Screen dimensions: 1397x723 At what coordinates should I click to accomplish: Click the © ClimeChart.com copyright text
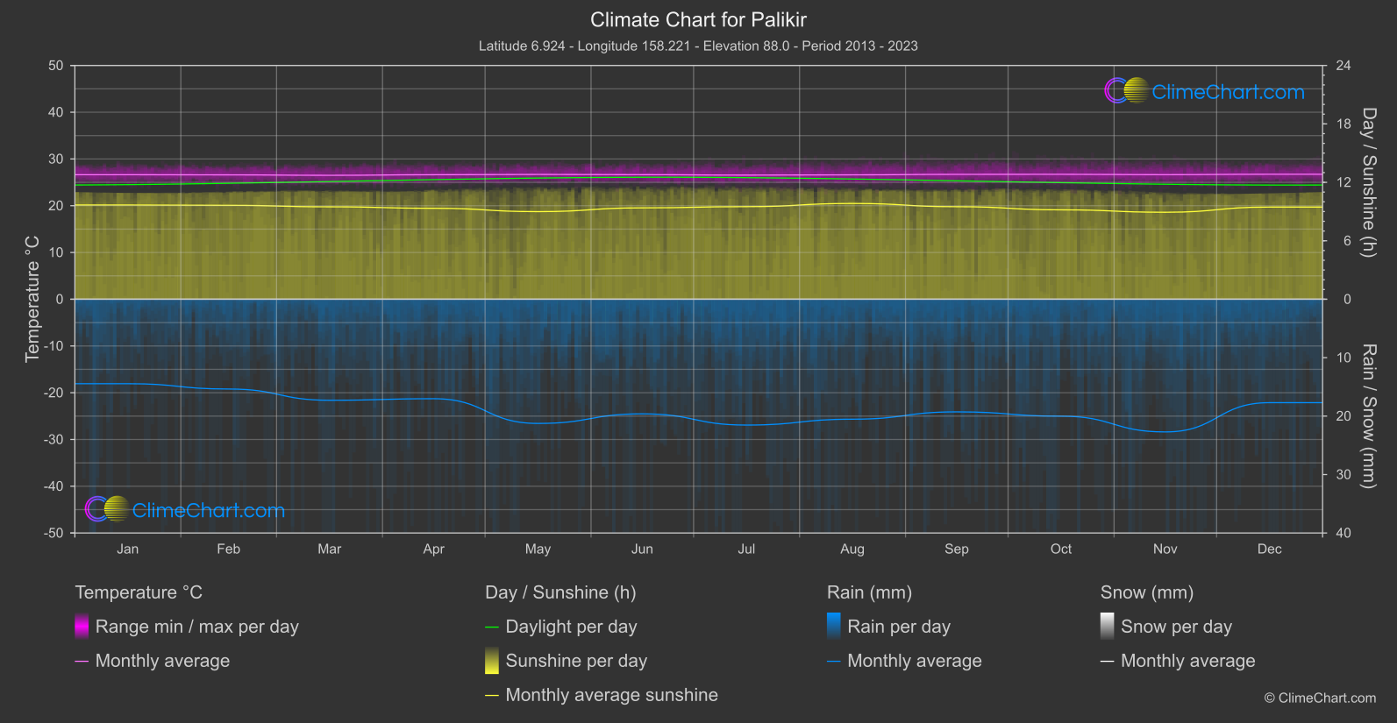click(1320, 698)
